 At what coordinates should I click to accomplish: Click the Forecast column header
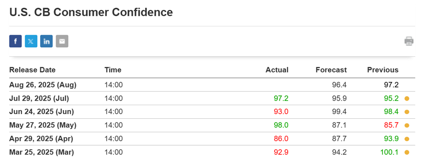pyautogui.click(x=331, y=70)
